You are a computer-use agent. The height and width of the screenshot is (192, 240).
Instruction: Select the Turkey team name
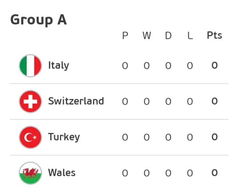[x=64, y=137]
